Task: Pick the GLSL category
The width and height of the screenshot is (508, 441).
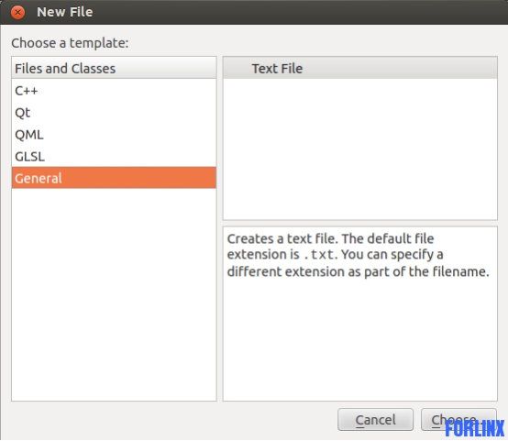Action: [x=114, y=157]
